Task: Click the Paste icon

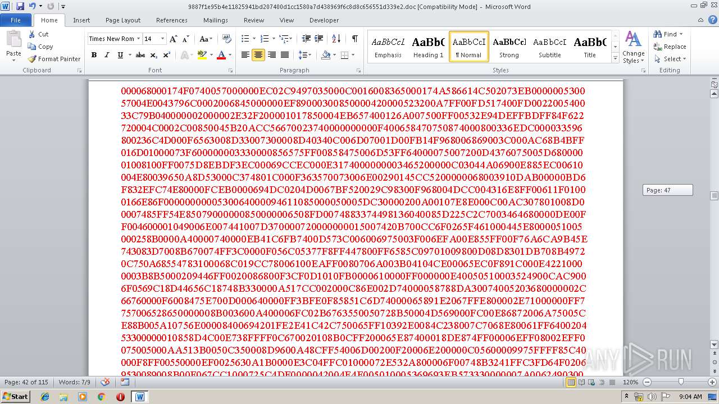Action: coord(13,39)
